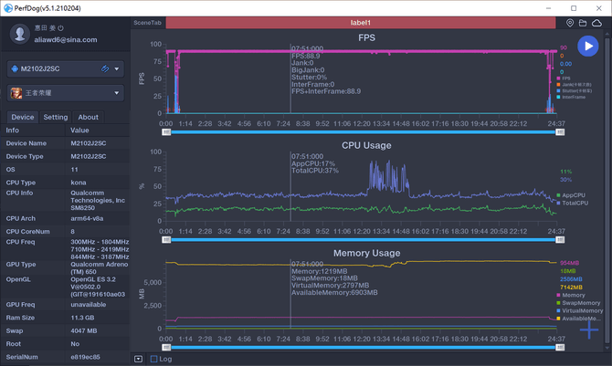Viewport: 612px width, 366px height.
Task: Open the folder icon for saved records
Action: [583, 23]
